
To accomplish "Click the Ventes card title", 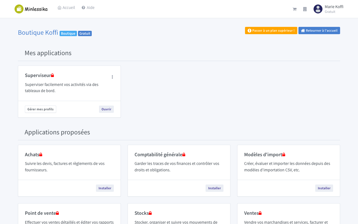I will click(x=251, y=213).
